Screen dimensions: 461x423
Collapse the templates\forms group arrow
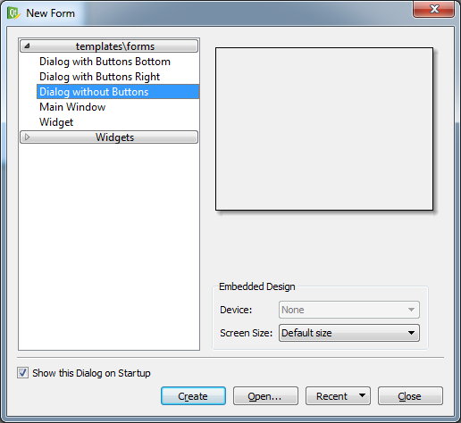[x=27, y=46]
